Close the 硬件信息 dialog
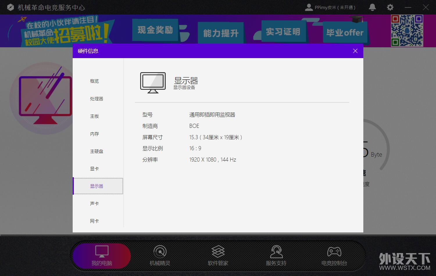This screenshot has height=276, width=436. 355,51
